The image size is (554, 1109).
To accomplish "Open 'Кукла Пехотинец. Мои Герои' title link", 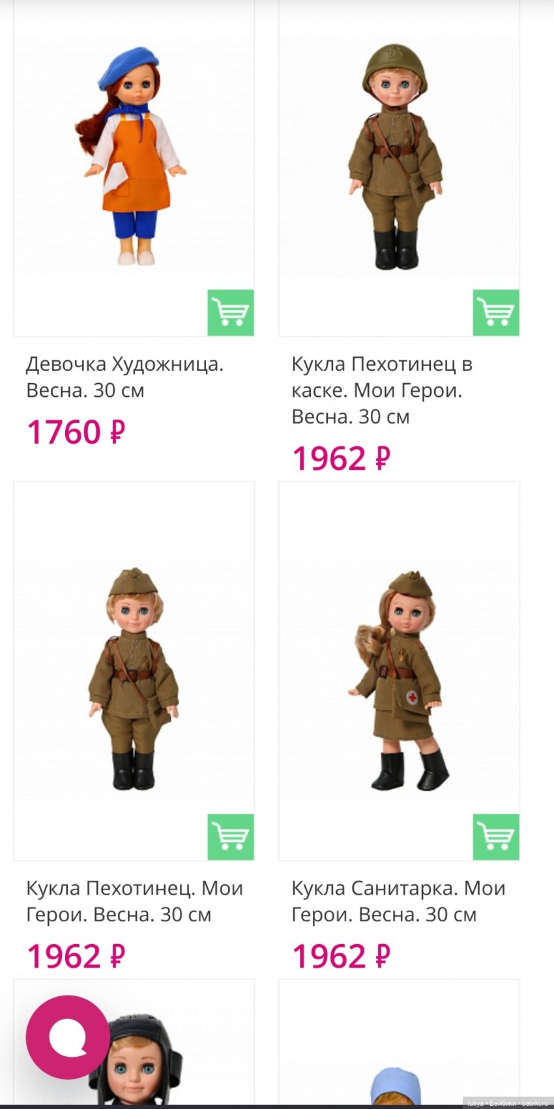I will coord(134,901).
